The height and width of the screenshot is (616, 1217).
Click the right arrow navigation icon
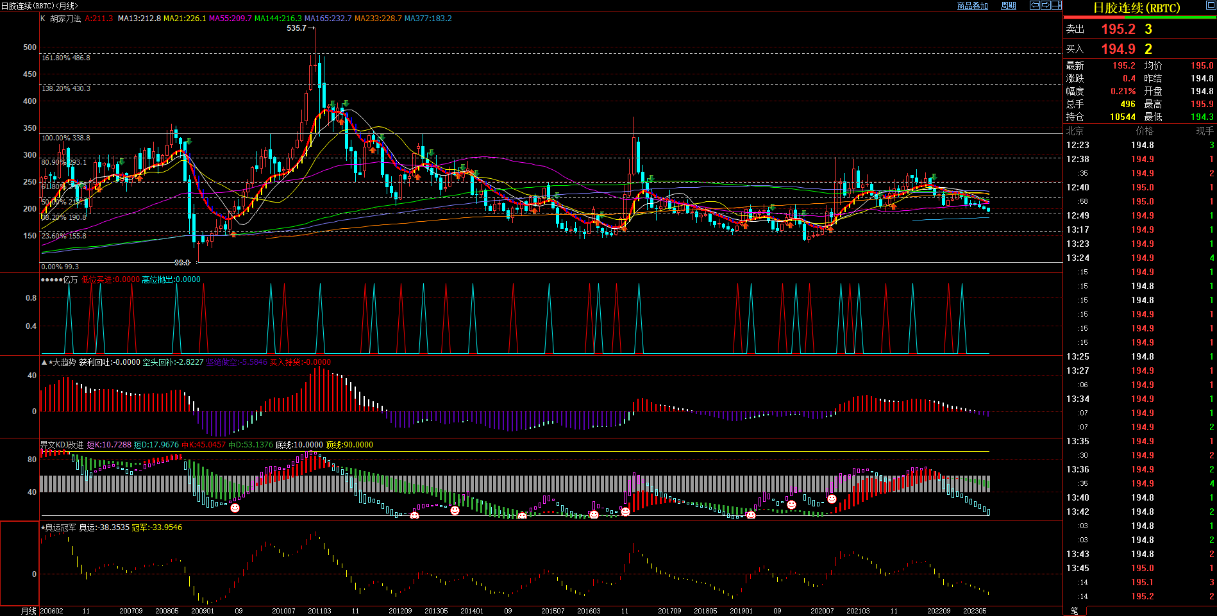click(x=1046, y=5)
